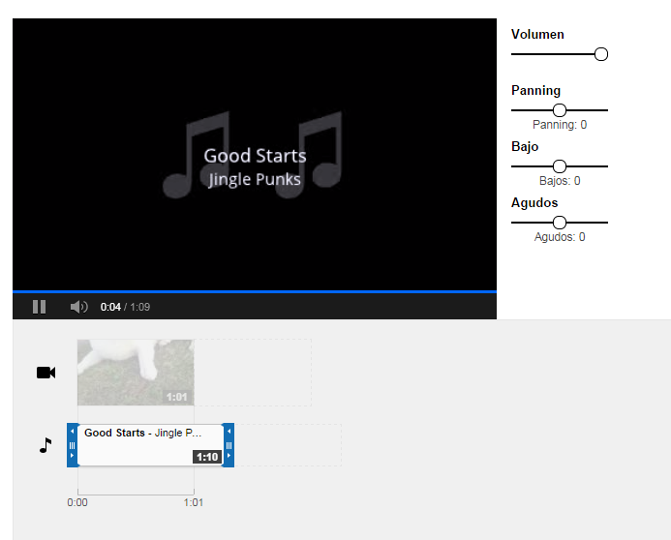Click the Bajo heading label
This screenshot has height=540, width=671.
[525, 147]
